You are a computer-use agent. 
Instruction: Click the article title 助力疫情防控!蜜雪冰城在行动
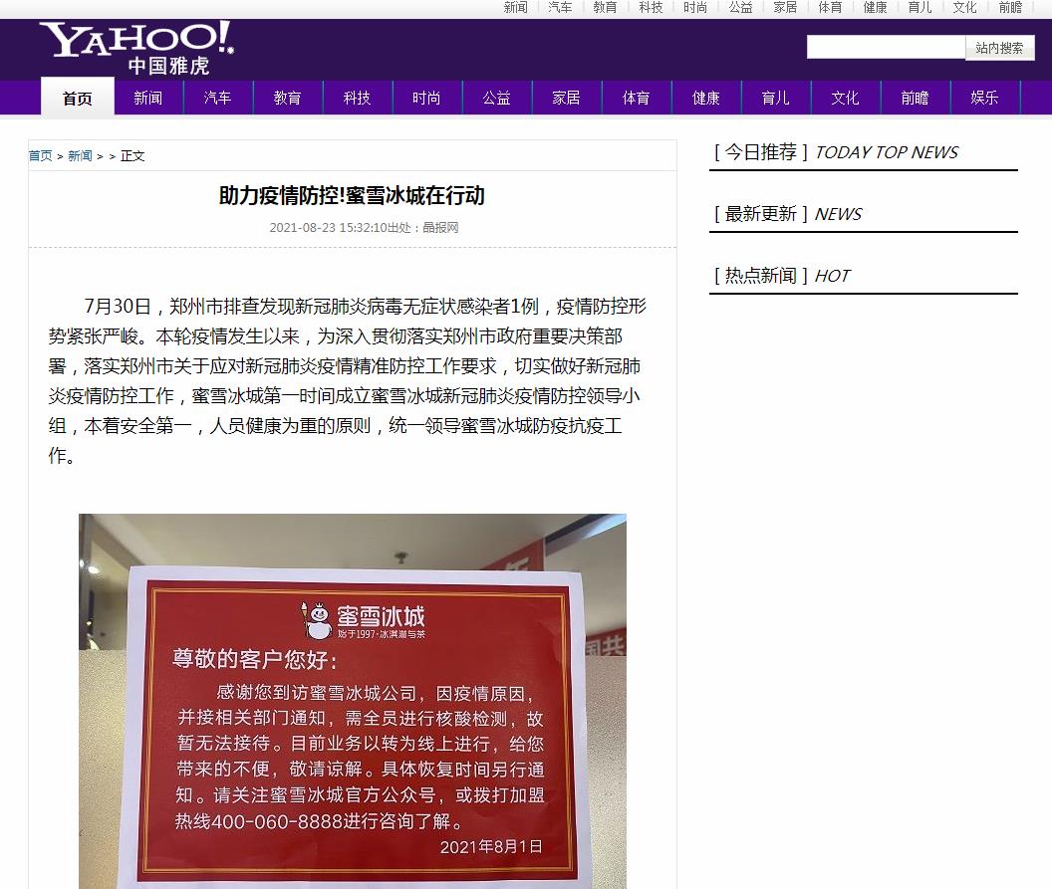coord(352,196)
